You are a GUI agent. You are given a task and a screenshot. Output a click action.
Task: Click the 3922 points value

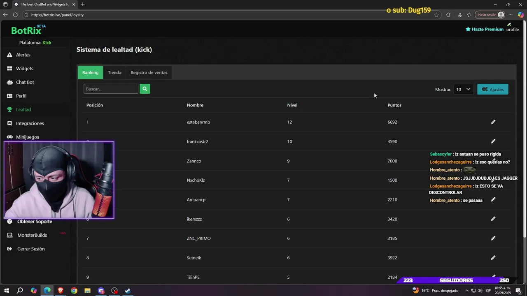pyautogui.click(x=392, y=258)
